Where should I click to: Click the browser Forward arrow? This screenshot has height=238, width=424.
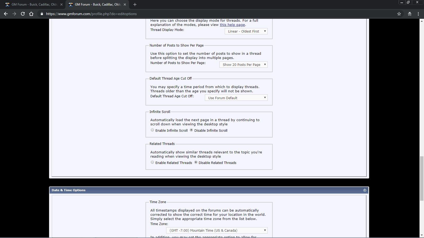(x=14, y=14)
